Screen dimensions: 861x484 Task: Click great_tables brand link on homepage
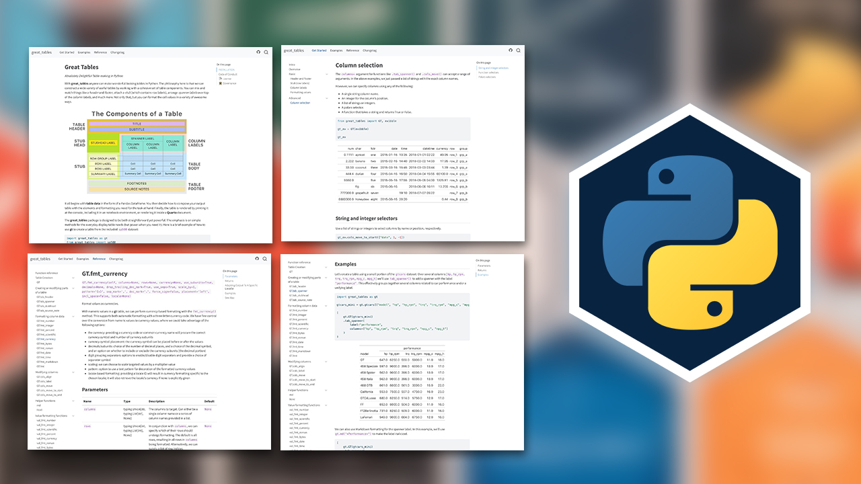(41, 52)
